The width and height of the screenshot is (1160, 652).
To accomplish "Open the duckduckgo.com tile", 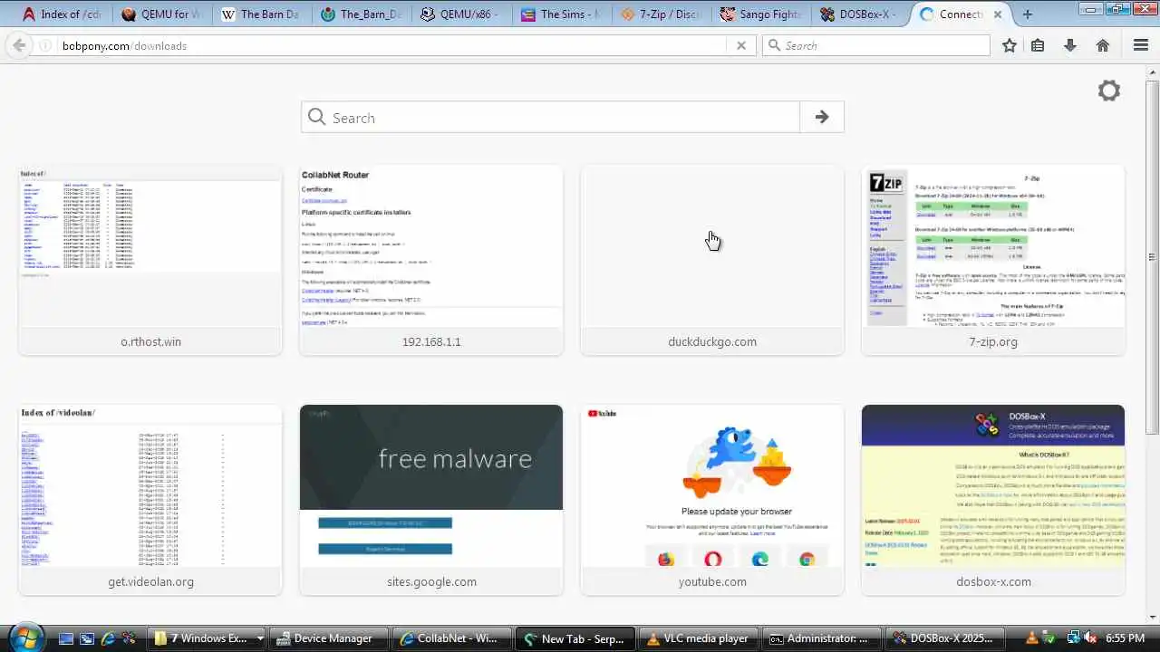I will (x=712, y=260).
